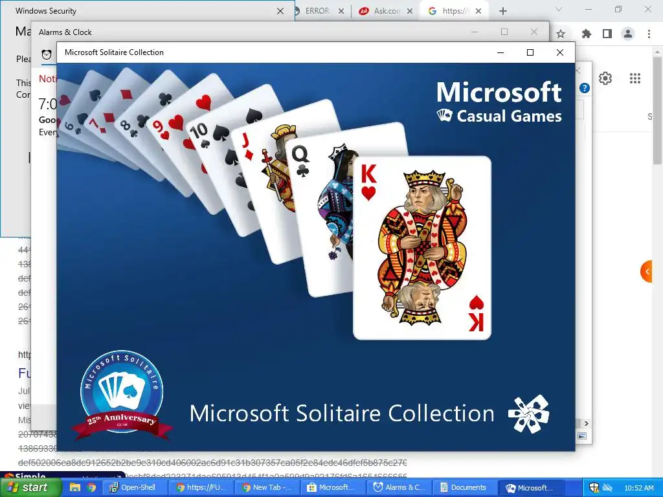This screenshot has width=663, height=497.
Task: Toggle Chrome's side panel icon
Action: click(607, 34)
